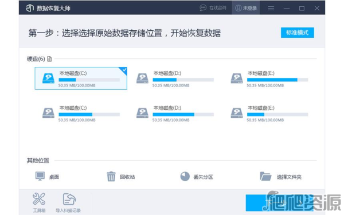Screen dimensions: 344x215
Task: Minimize the 数据恢复大师 window
Action: coord(287,9)
